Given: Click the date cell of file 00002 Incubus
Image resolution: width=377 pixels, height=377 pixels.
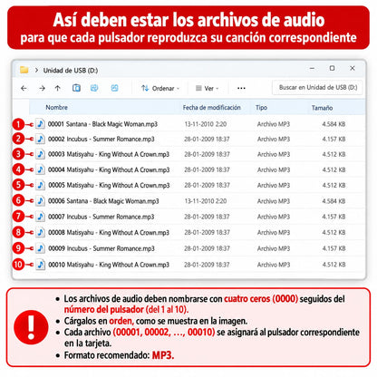Looking at the screenshot, I should [207, 139].
